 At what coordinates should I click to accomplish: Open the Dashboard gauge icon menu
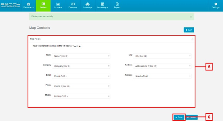point(28,4)
